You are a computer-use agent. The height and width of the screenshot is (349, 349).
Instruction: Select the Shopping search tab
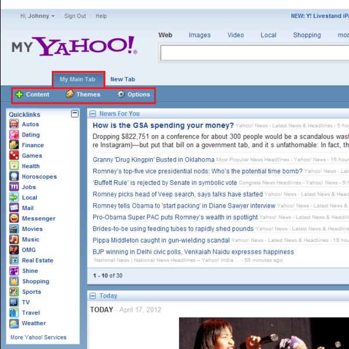click(307, 35)
